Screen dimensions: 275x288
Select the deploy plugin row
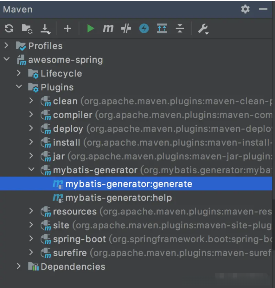(x=136, y=129)
